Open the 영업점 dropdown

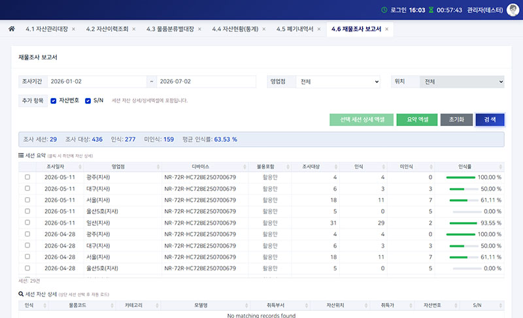point(338,82)
